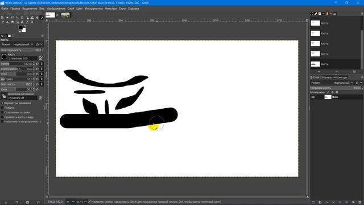The height and width of the screenshot is (205, 364).
Task: Select the Crop tool
Action: click(x=22, y=18)
